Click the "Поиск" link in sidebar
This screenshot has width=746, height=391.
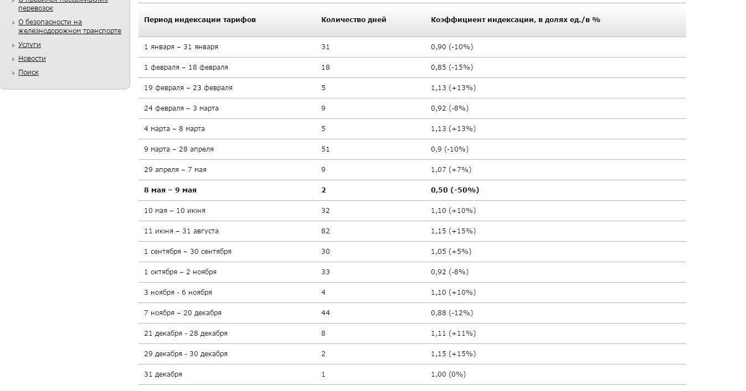28,72
